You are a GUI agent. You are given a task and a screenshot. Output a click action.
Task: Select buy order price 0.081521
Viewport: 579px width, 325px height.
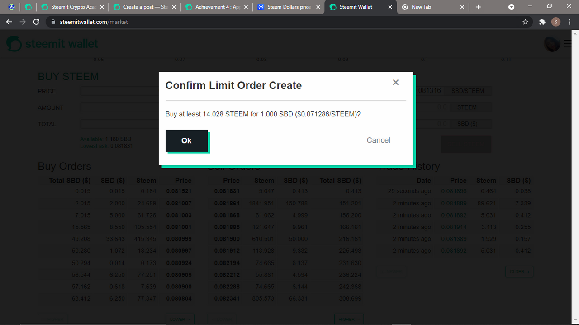pos(179,191)
